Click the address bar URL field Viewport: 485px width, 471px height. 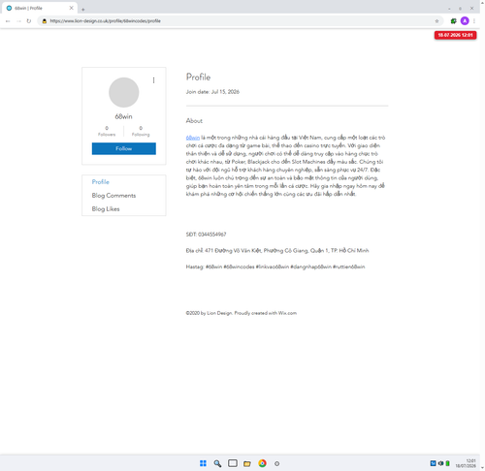[x=240, y=21]
